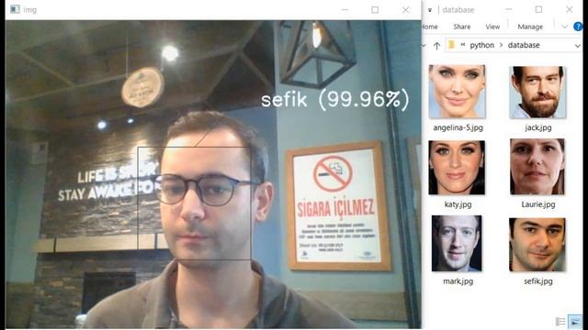
Task: Select the angelina-5.jpg thumbnail
Action: point(458,92)
